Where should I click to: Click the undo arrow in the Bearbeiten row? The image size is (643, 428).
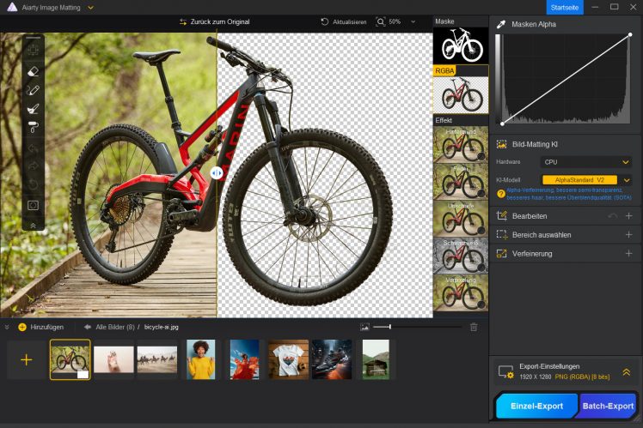[613, 216]
